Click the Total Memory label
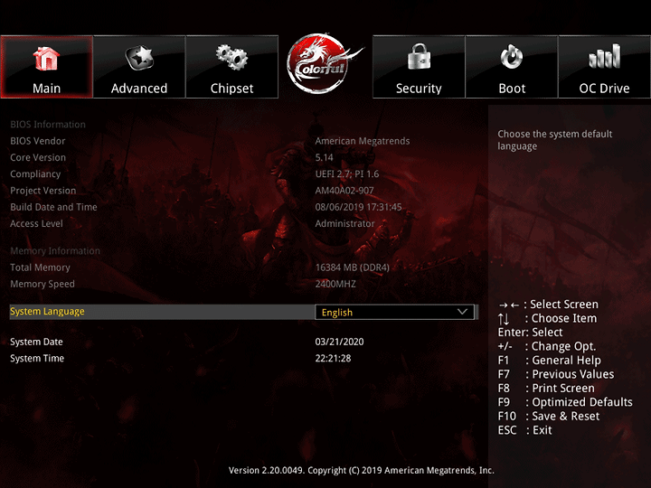The image size is (651, 488). click(41, 267)
